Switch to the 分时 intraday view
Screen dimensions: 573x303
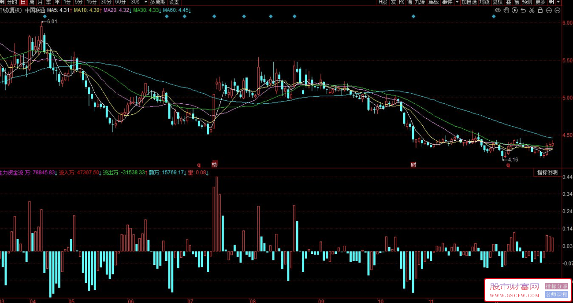pyautogui.click(x=12, y=2)
